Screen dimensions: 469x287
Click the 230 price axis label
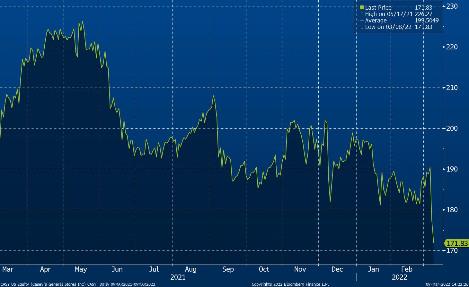452,6
